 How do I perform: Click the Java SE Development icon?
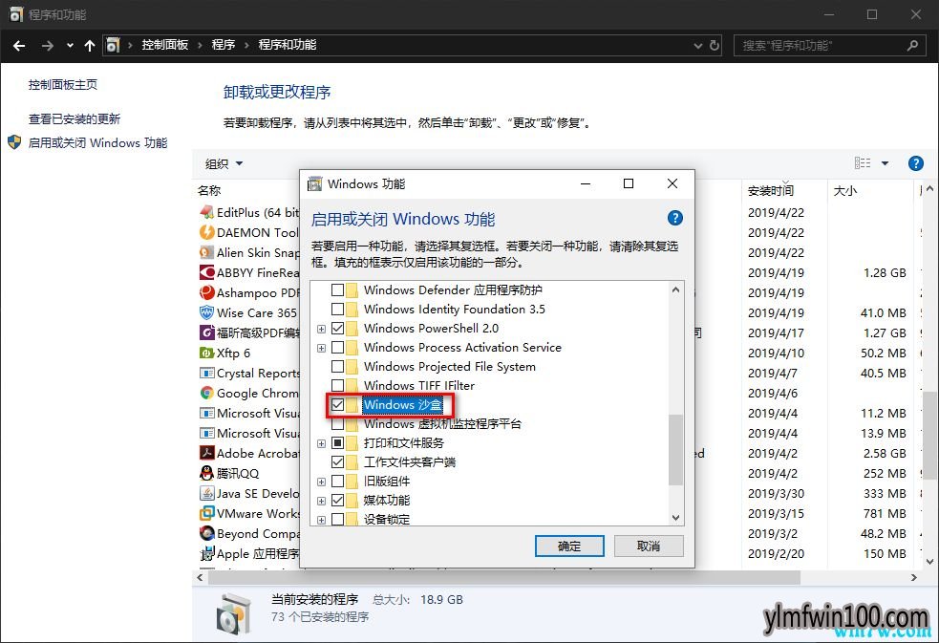point(206,493)
